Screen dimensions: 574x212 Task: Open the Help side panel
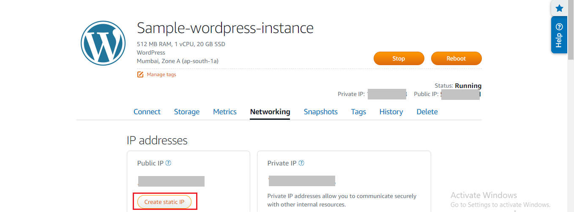pyautogui.click(x=559, y=36)
